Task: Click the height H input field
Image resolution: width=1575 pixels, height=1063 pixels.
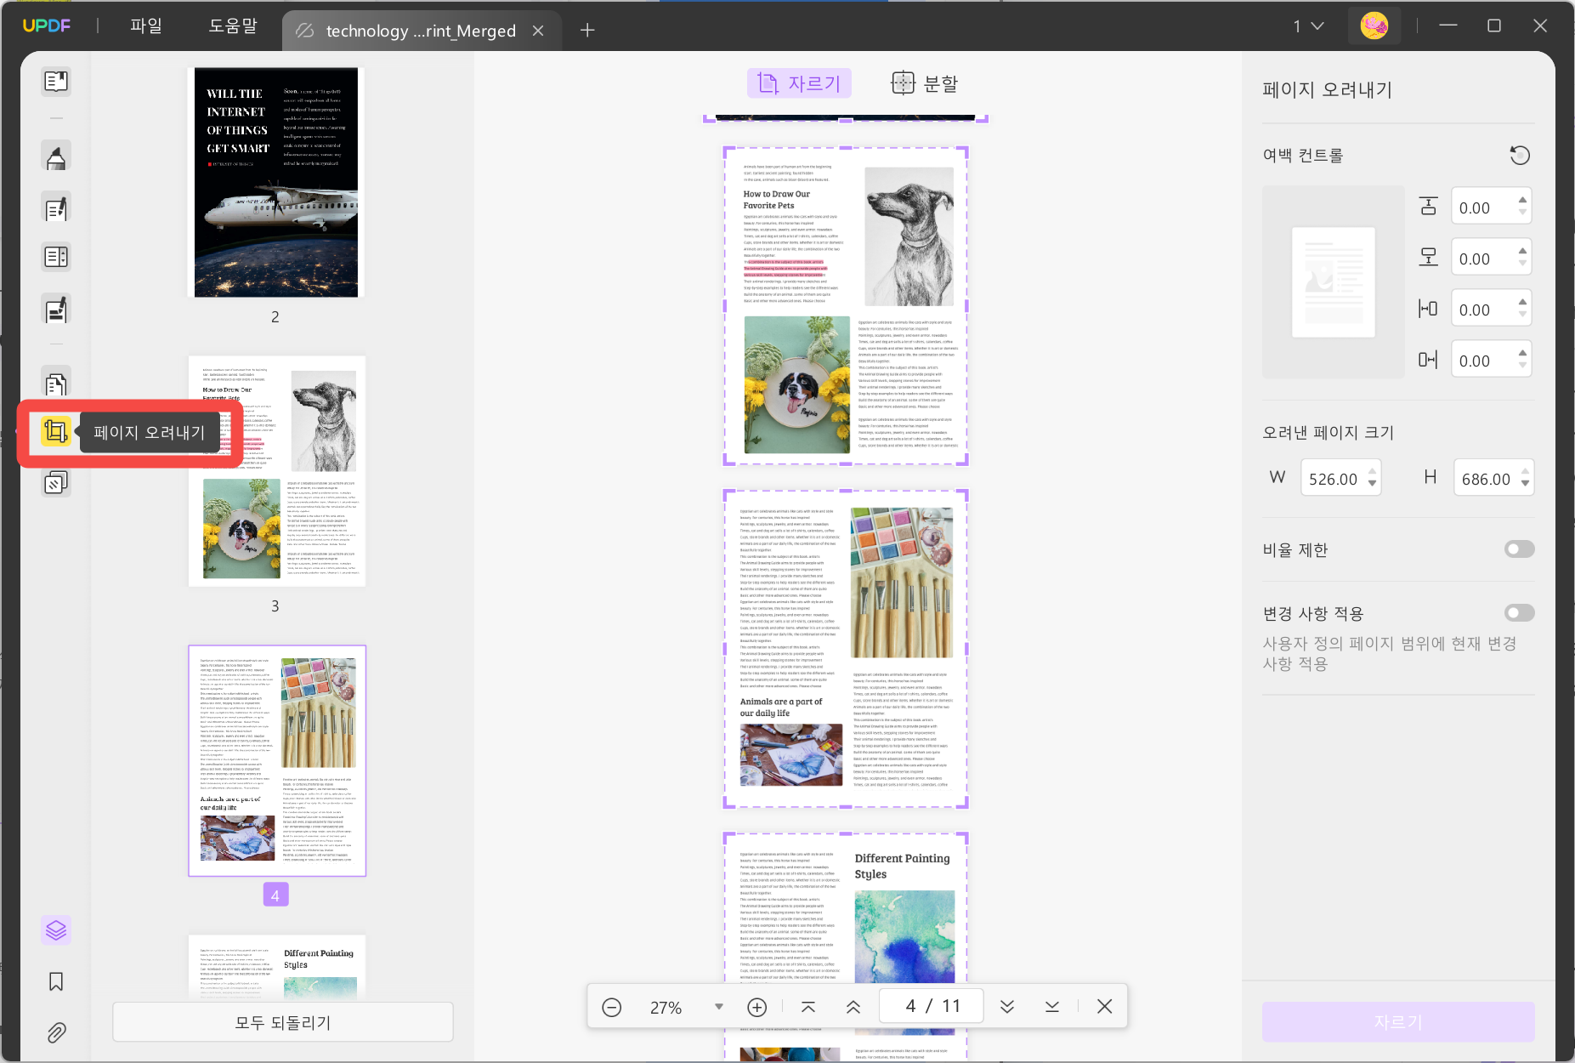Action: 1494,478
